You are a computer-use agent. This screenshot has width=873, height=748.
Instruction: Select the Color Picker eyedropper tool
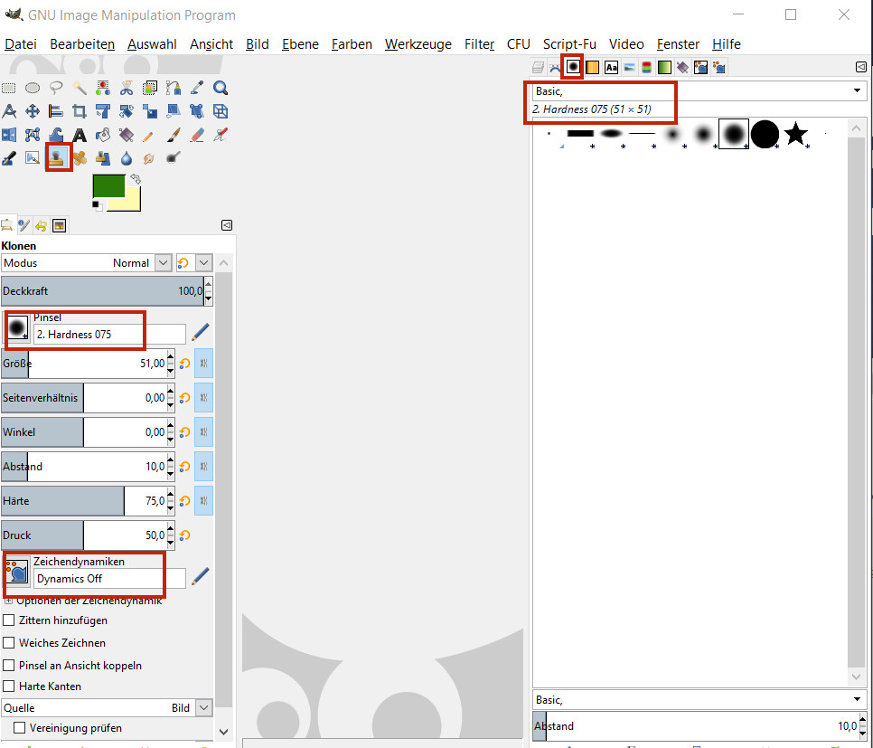(196, 88)
